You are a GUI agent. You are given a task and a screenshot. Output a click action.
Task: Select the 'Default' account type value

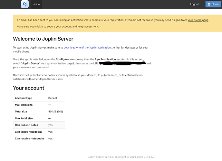[53, 98]
